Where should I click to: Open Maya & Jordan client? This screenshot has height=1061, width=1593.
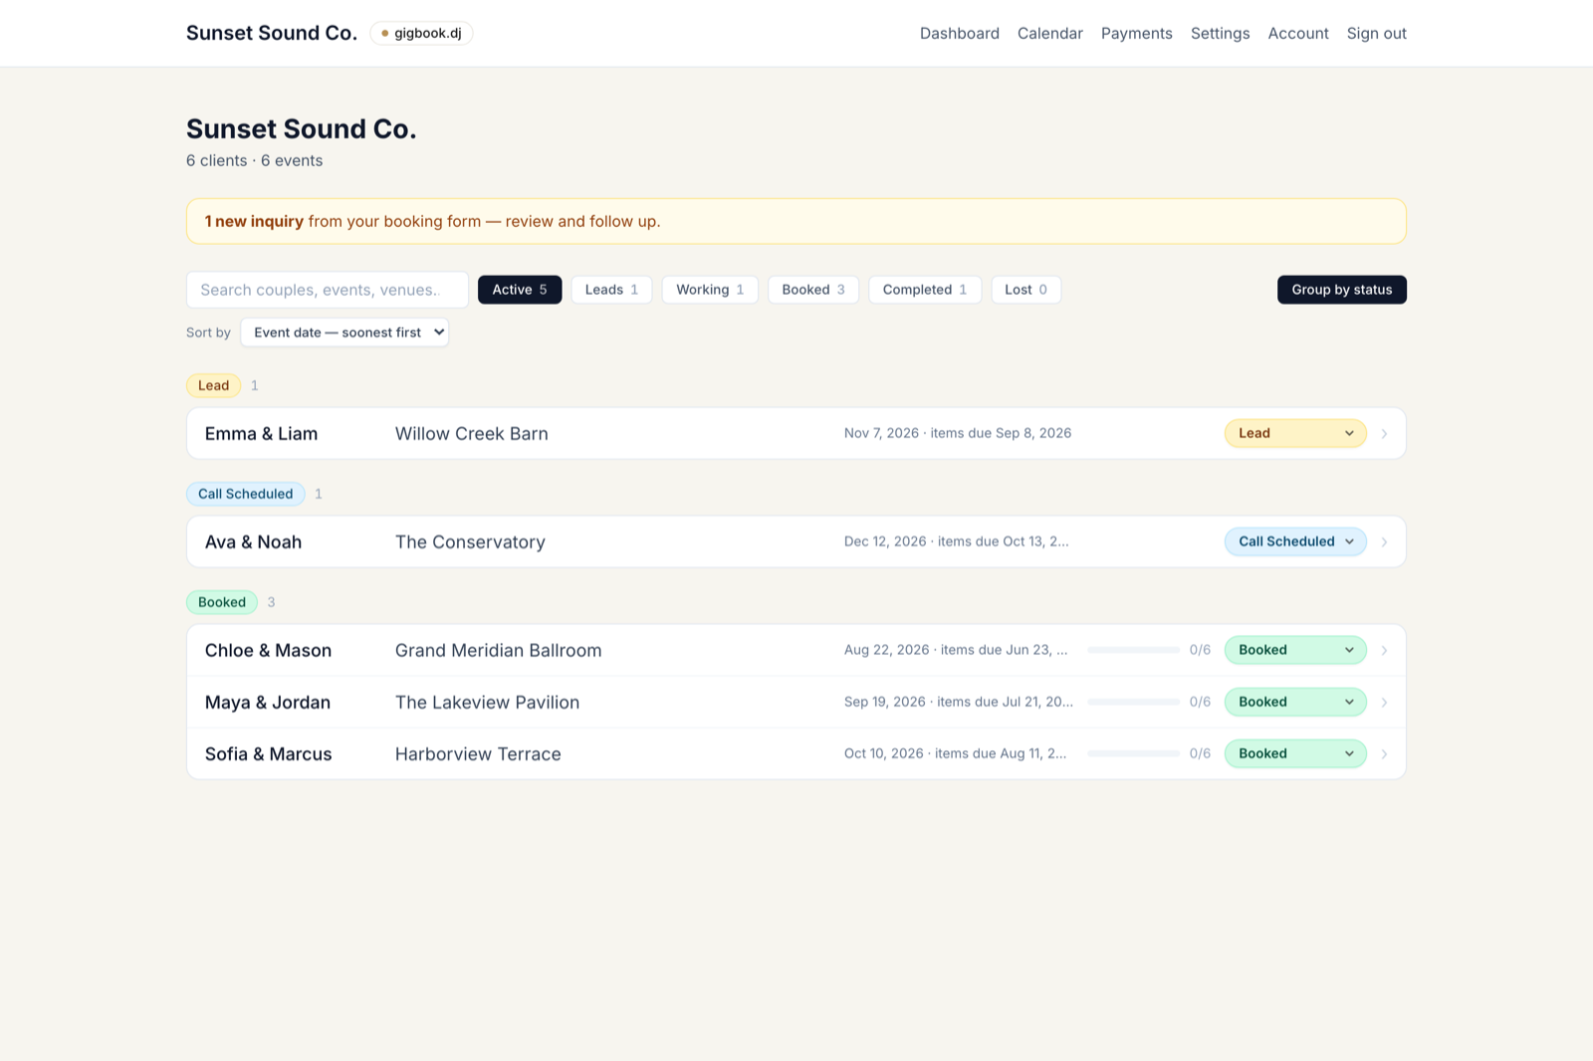click(x=268, y=703)
